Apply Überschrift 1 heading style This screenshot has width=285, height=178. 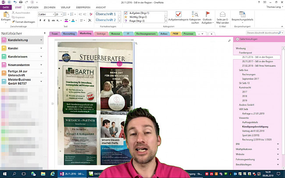point(106,14)
